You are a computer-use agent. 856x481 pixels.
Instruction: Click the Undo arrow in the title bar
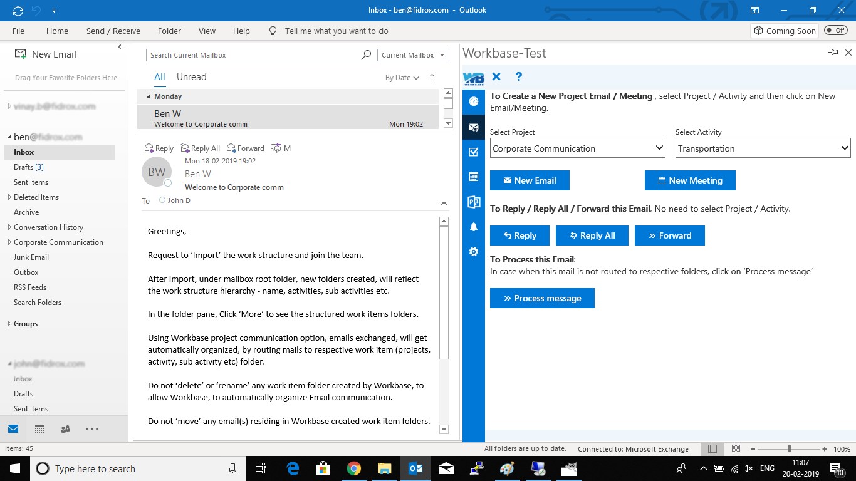pos(37,11)
